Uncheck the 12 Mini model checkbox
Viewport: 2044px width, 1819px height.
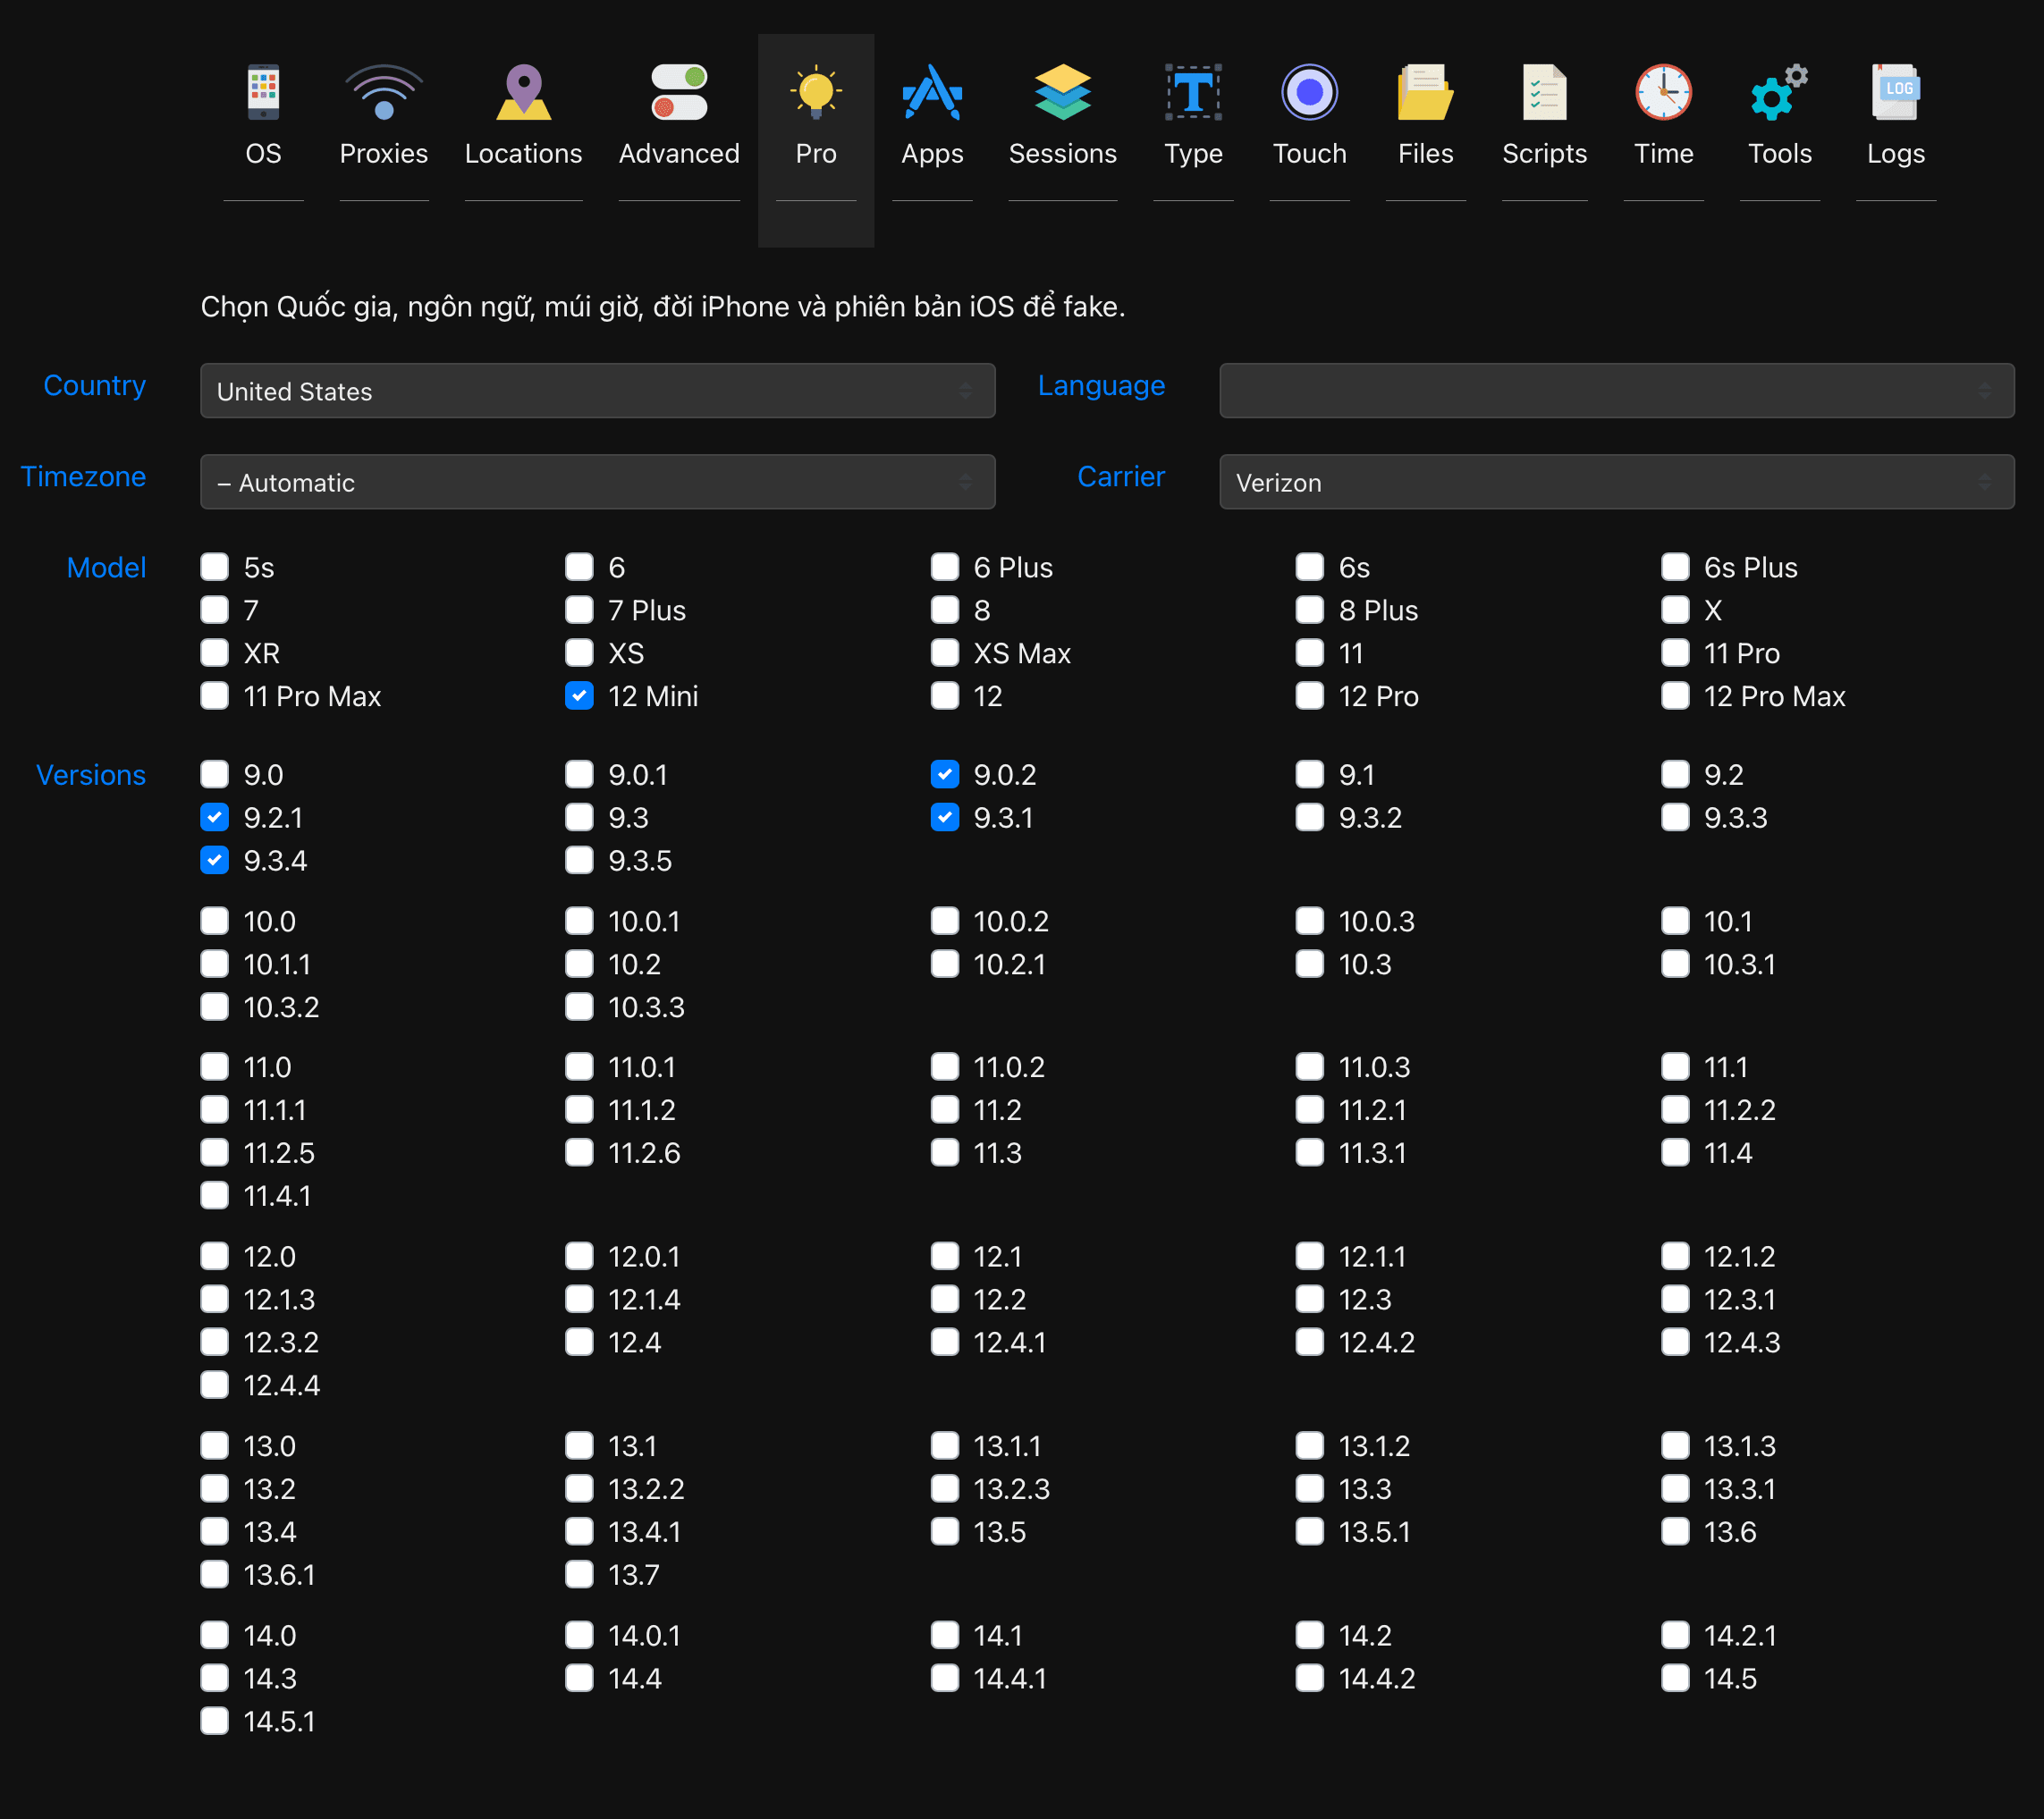point(579,695)
